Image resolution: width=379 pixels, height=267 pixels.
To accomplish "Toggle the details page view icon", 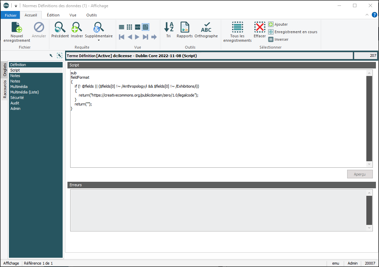I will click(146, 27).
